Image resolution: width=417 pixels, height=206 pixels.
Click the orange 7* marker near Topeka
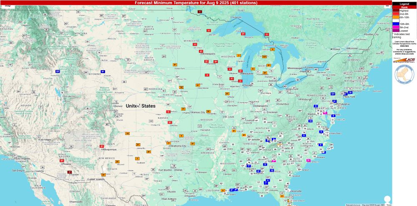pos(183,109)
